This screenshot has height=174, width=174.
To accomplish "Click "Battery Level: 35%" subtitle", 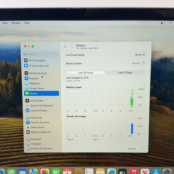I will (89, 48).
